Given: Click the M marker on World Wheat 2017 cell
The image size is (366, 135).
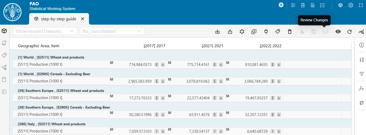Looking at the screenshot, I should 112,63.
